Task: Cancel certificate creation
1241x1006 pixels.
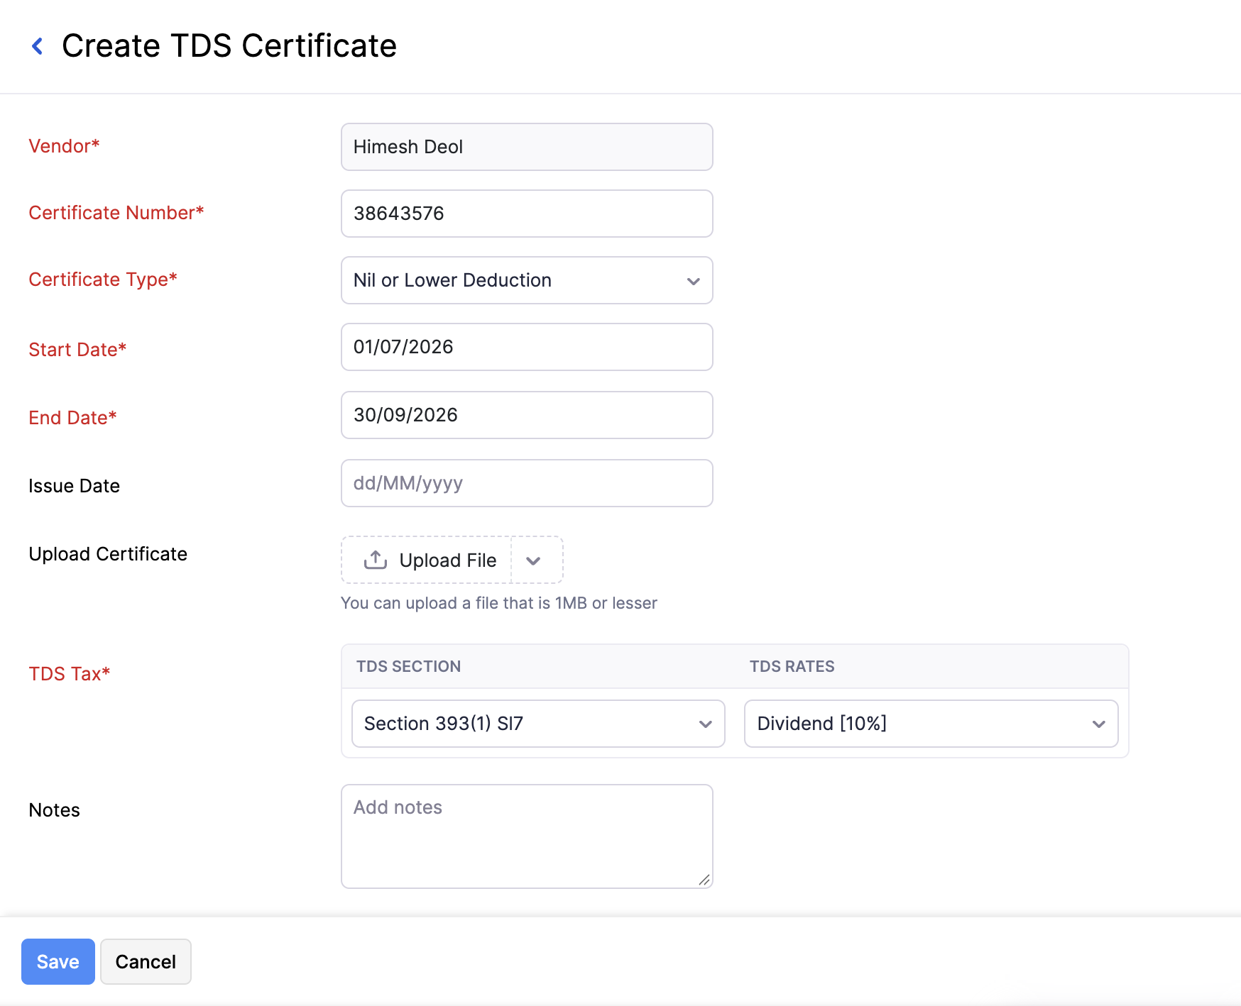Action: (x=146, y=961)
